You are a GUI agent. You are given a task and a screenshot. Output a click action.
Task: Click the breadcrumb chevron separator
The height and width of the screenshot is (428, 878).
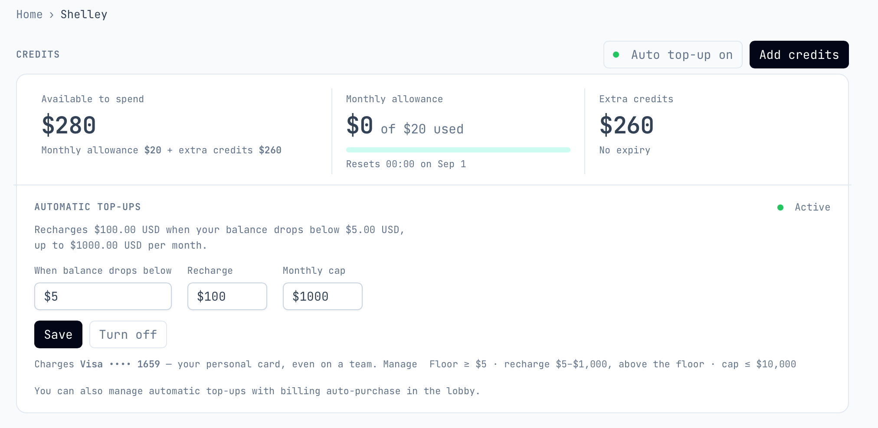point(52,15)
